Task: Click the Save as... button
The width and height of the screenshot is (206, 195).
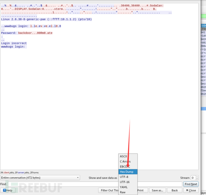Action: point(157,190)
